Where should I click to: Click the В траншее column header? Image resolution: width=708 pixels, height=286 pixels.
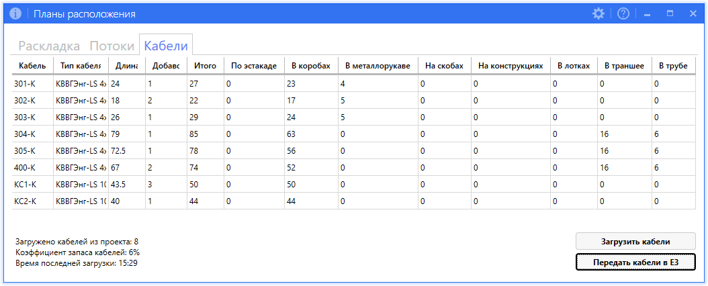click(x=624, y=66)
